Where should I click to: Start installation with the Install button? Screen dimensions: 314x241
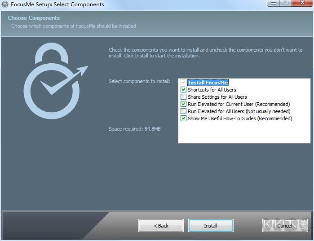[211, 226]
